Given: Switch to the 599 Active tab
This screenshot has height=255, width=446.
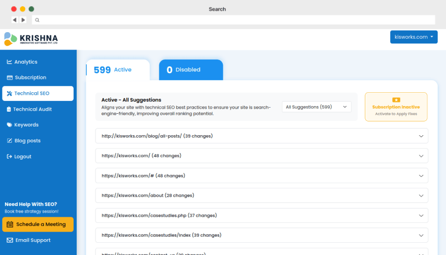Looking at the screenshot, I should pos(118,70).
